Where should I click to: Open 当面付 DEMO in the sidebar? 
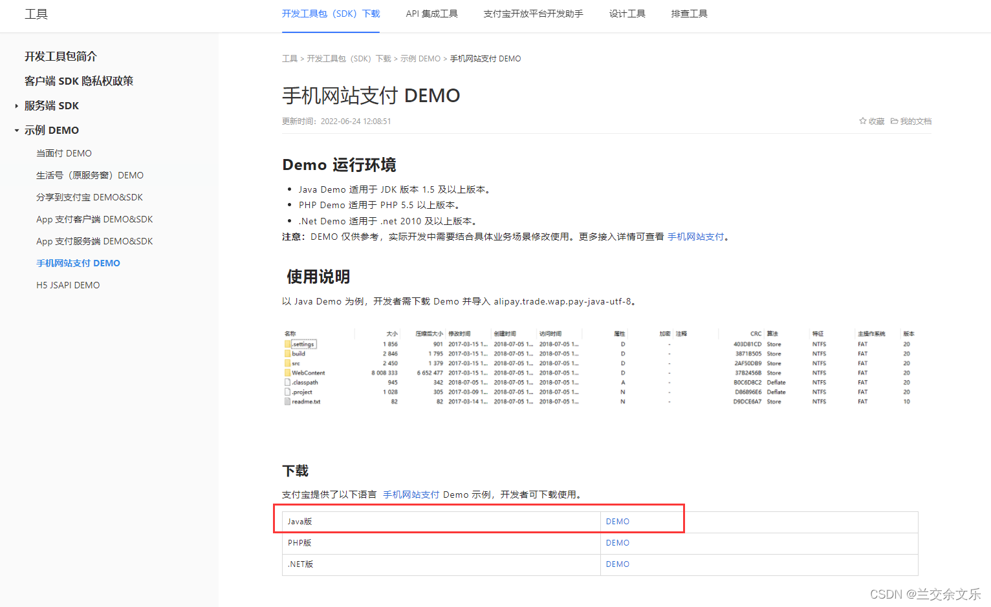click(x=64, y=153)
